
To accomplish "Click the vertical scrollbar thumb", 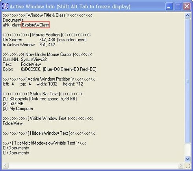I will pyautogui.click(x=187, y=81).
